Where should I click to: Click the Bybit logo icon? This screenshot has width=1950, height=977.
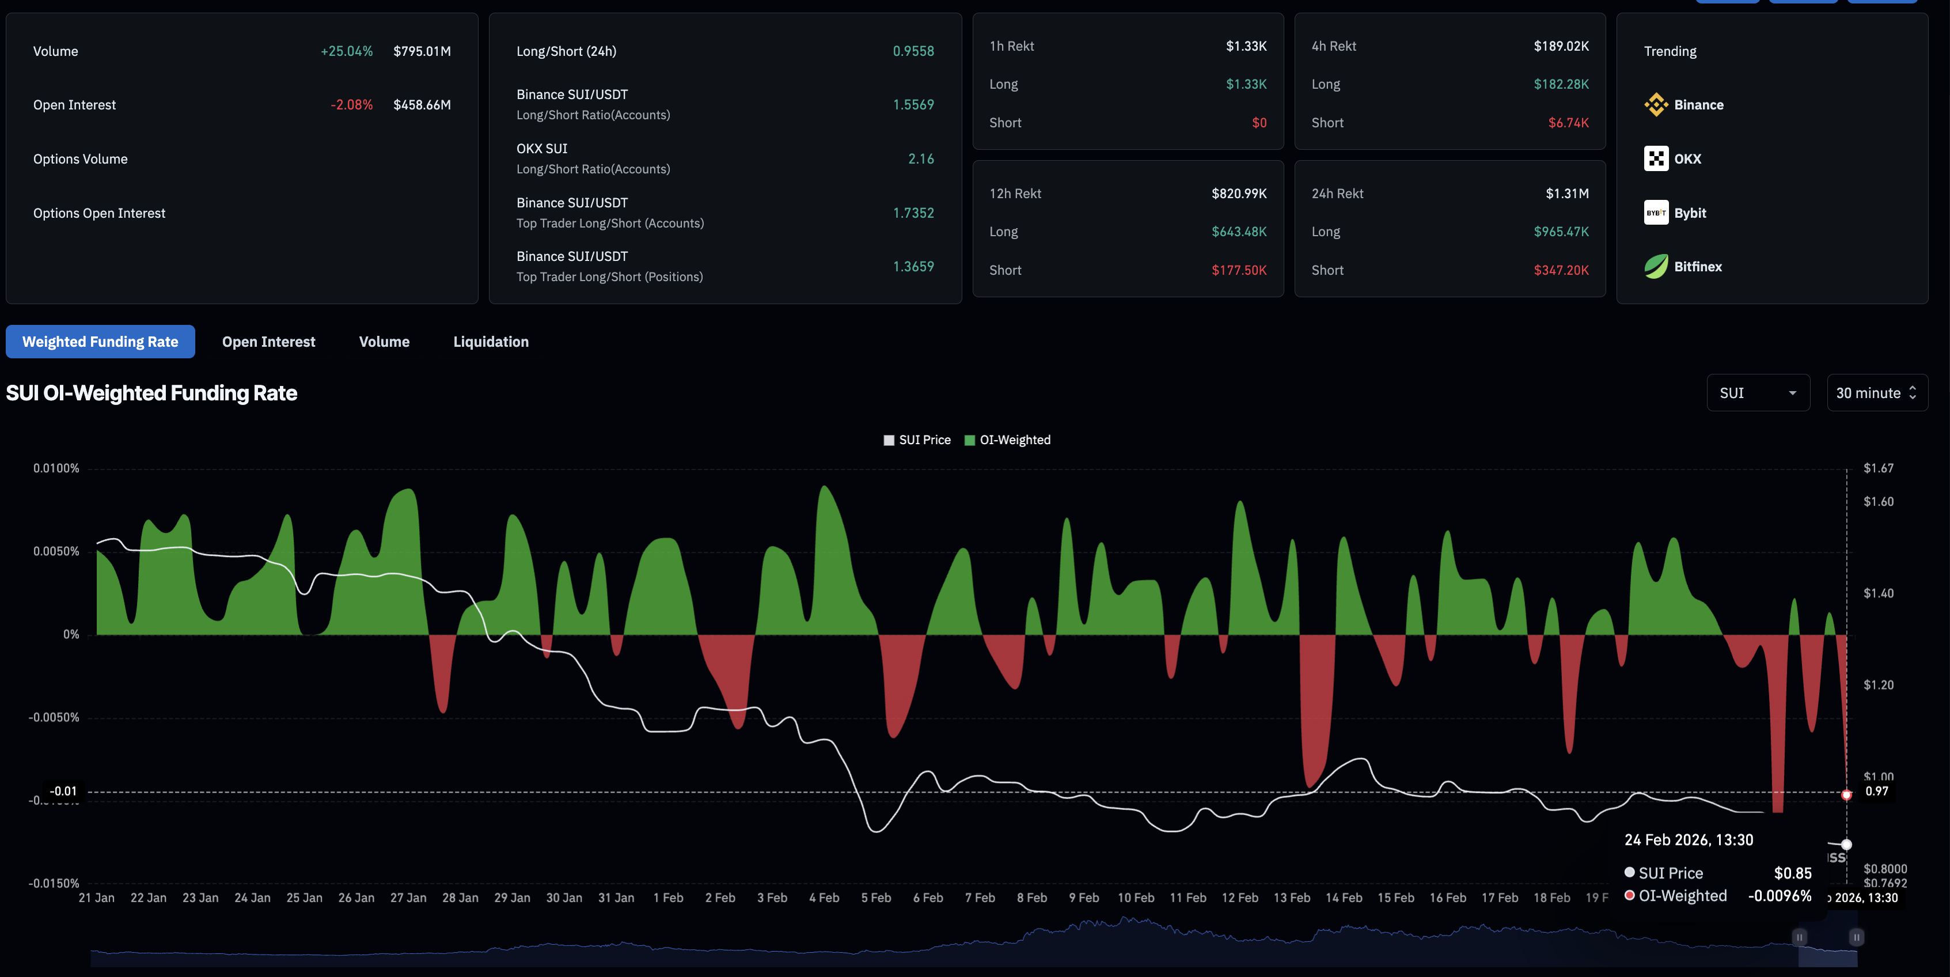tap(1656, 213)
